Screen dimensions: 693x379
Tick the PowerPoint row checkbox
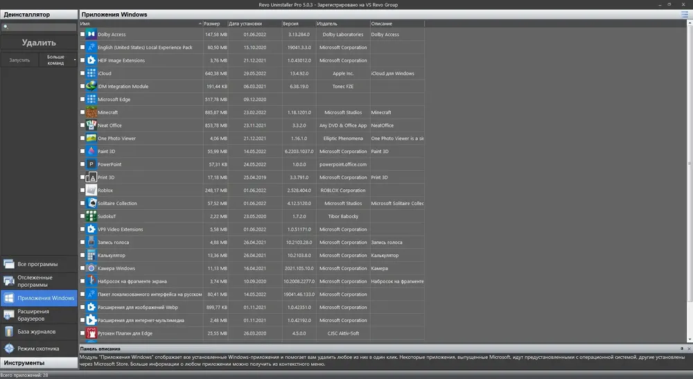coord(82,164)
